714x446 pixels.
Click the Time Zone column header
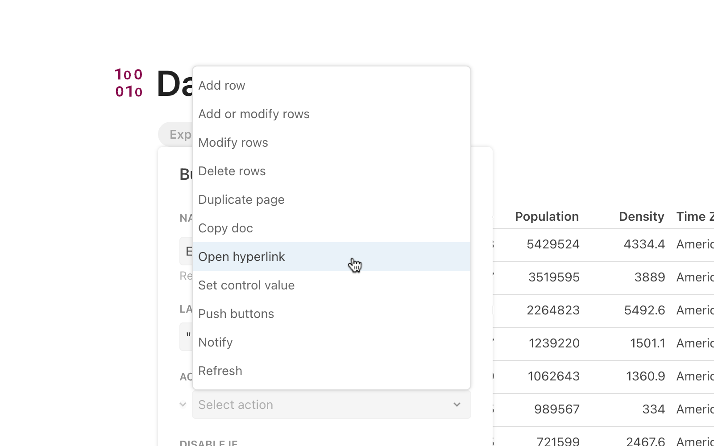[694, 216]
